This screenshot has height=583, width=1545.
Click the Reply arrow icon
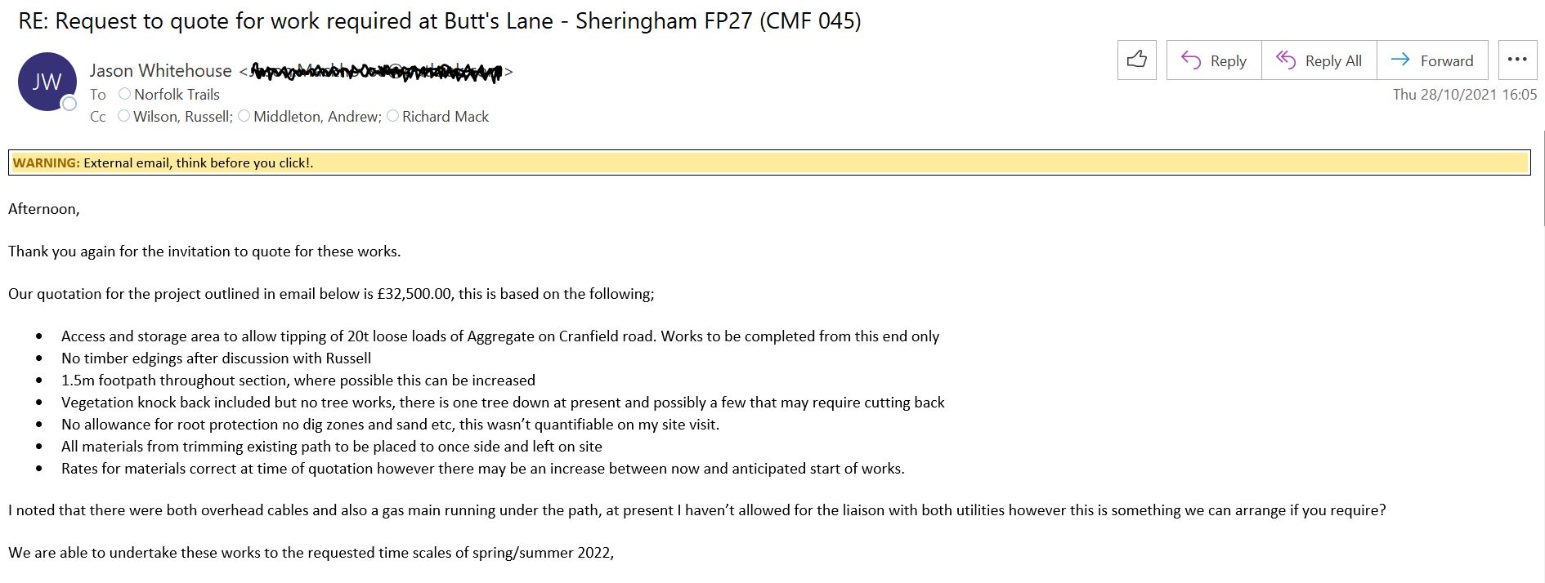tap(1191, 60)
